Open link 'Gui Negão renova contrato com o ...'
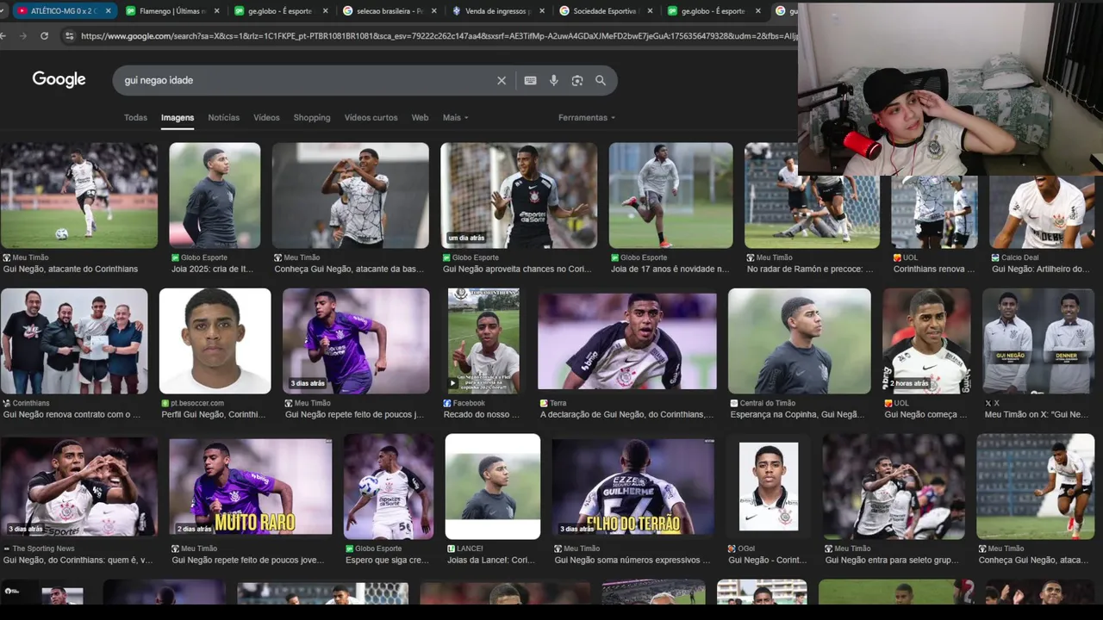The width and height of the screenshot is (1103, 620). point(72,414)
